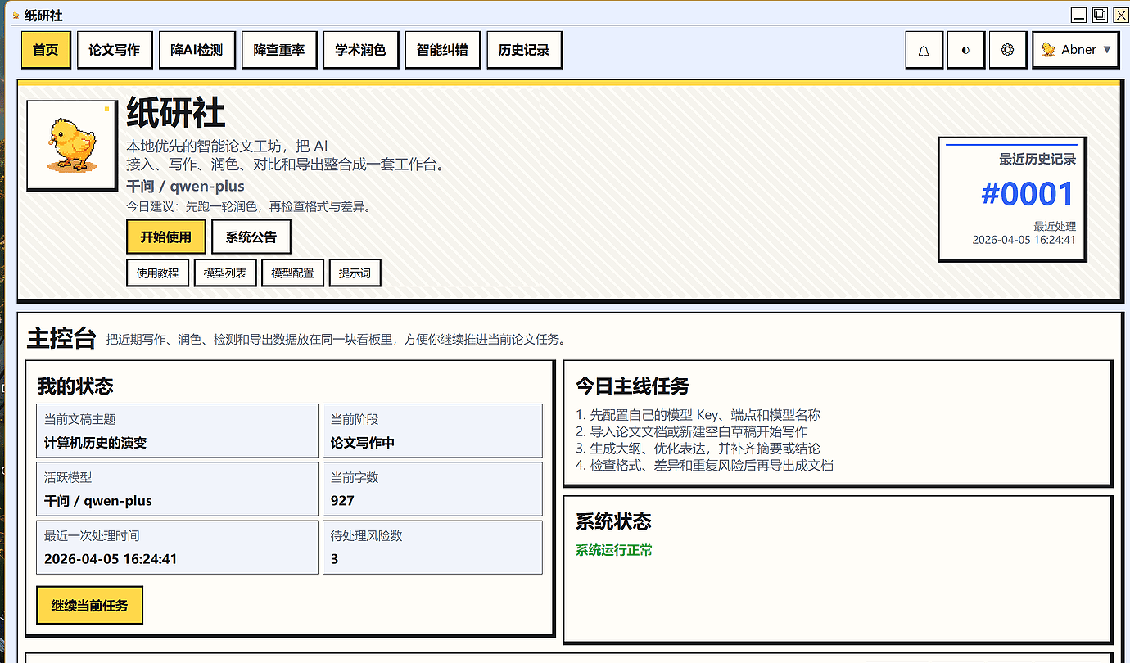Viewport: 1130px width, 663px height.
Task: Open the 提示词 prompts button
Action: (355, 273)
